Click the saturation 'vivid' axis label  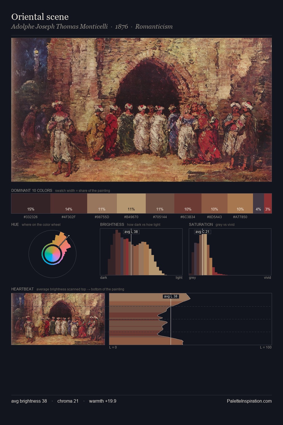coord(267,278)
